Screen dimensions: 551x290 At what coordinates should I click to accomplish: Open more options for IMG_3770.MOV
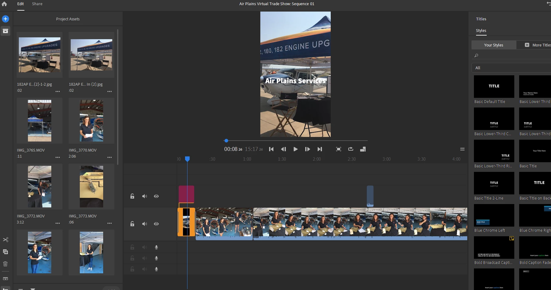[110, 157]
